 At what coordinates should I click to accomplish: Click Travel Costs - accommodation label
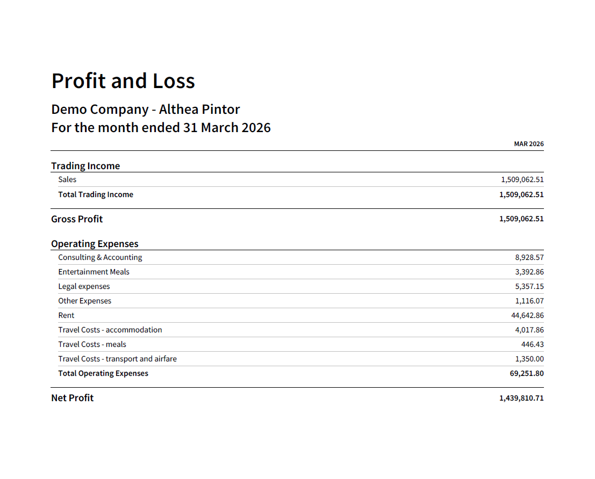click(x=110, y=330)
